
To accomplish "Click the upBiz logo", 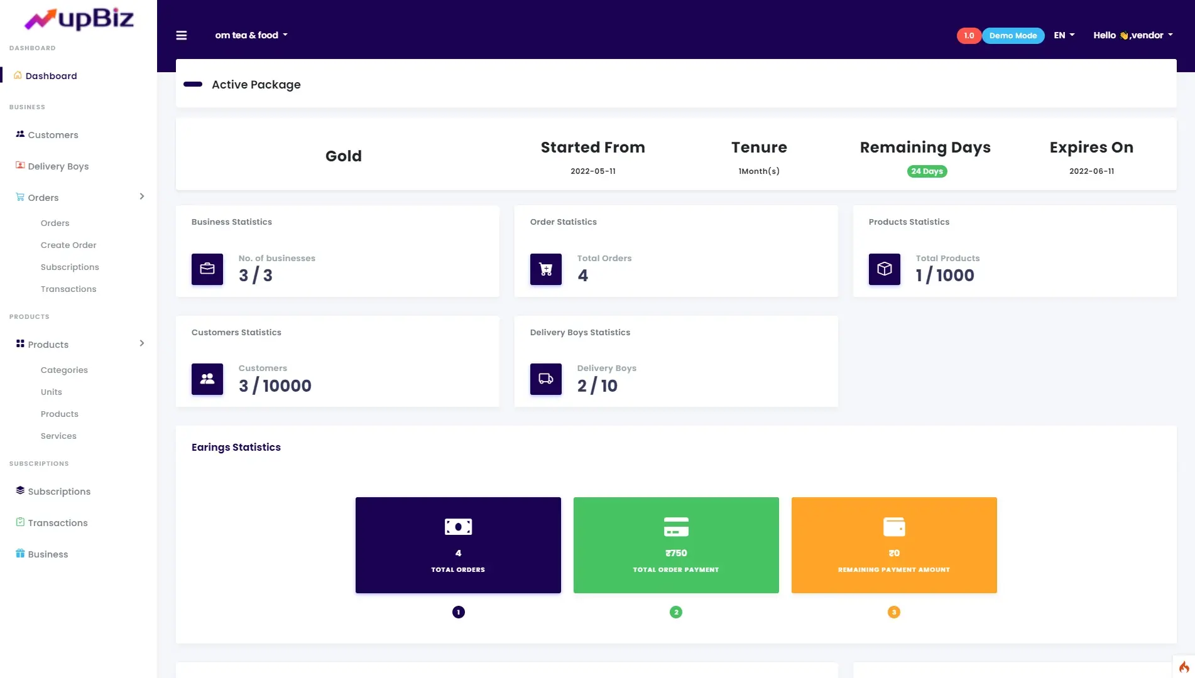I will tap(79, 19).
